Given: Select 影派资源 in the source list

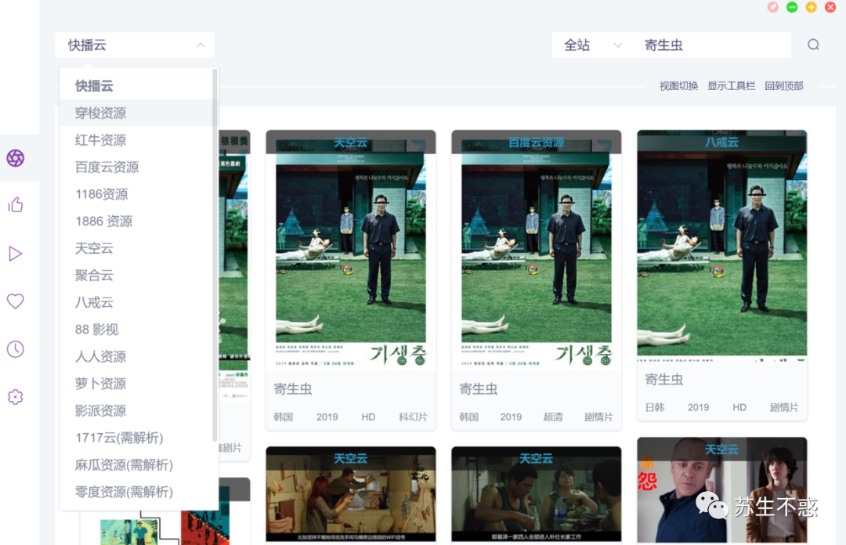Looking at the screenshot, I should click(136, 410).
